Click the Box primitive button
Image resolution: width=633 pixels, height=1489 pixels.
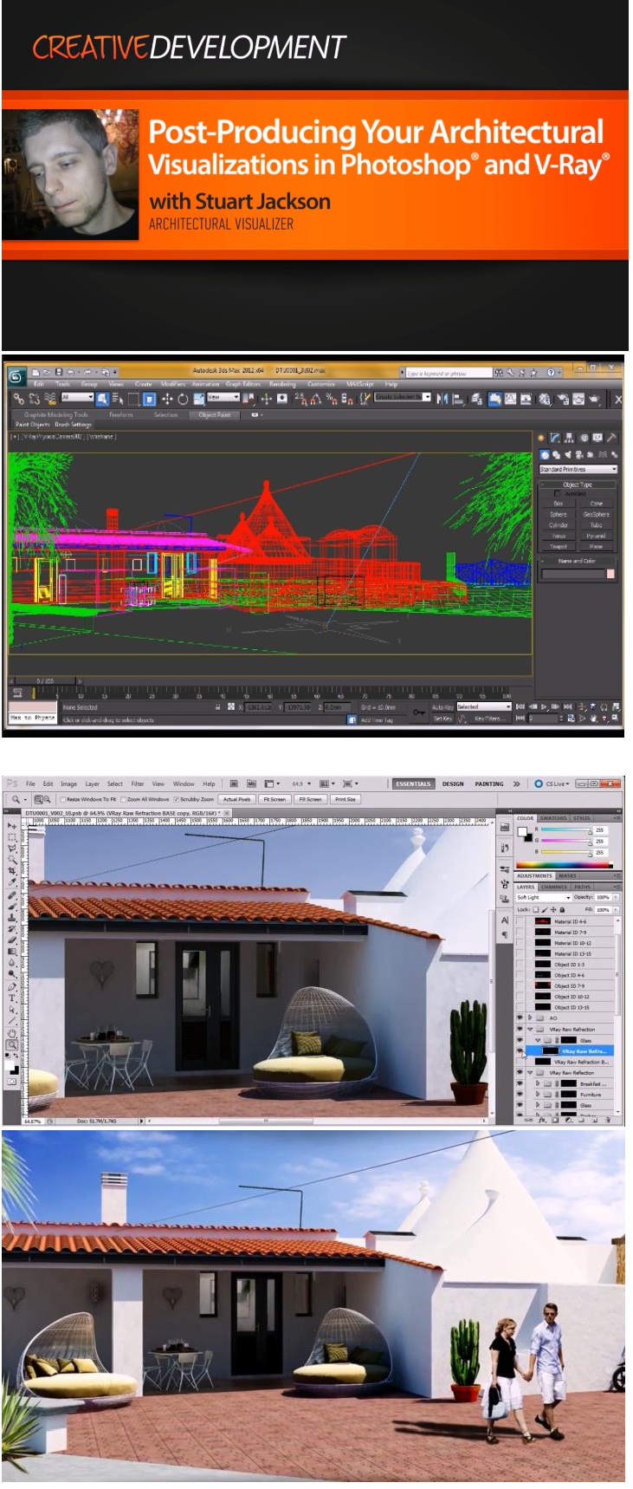(x=559, y=503)
